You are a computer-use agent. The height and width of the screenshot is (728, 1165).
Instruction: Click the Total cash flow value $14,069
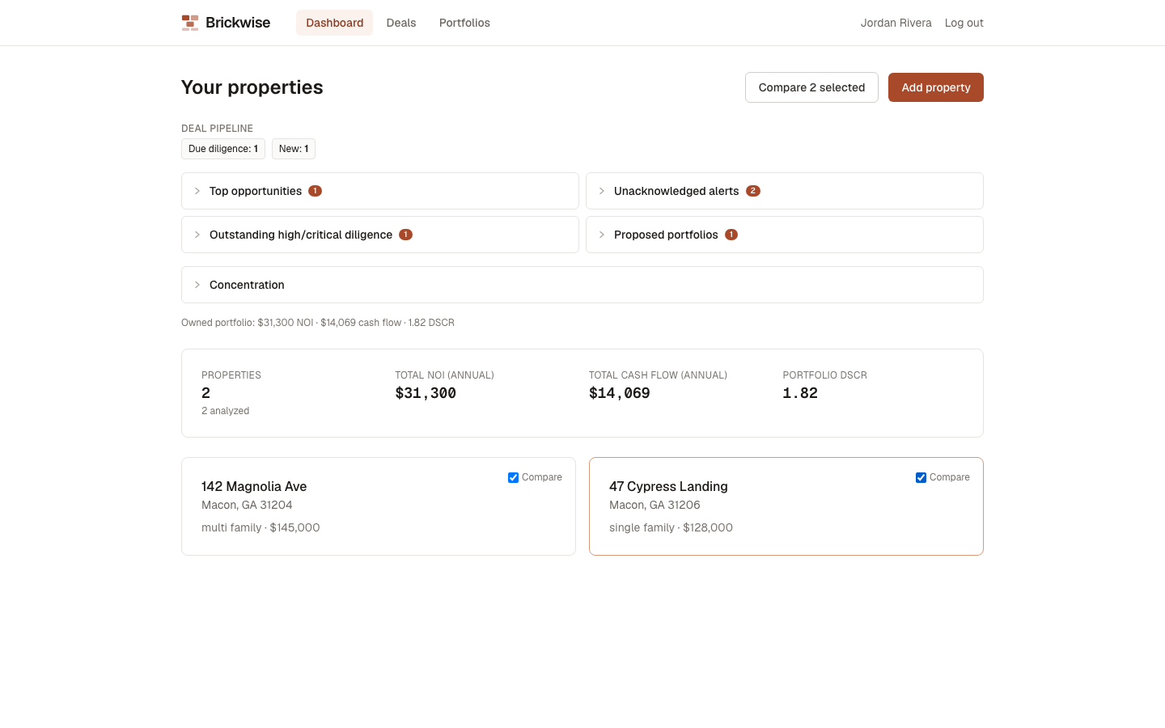pos(620,393)
